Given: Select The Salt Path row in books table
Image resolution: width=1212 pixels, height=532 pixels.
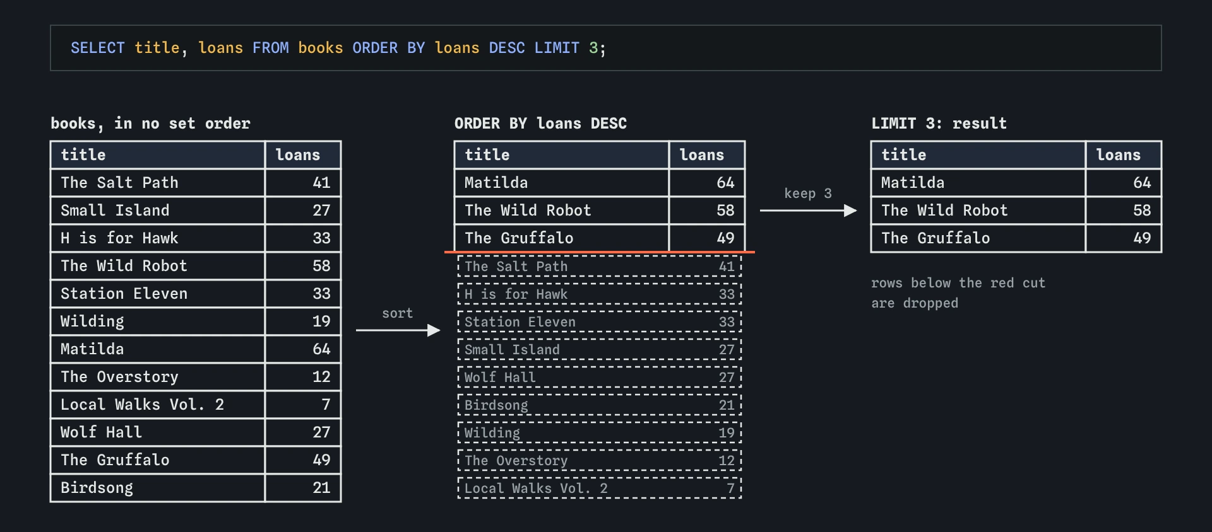Looking at the screenshot, I should point(196,183).
